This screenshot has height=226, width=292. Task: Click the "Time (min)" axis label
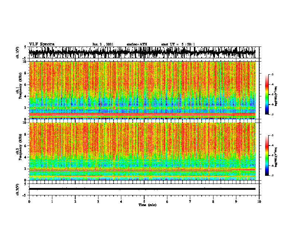click(147, 205)
